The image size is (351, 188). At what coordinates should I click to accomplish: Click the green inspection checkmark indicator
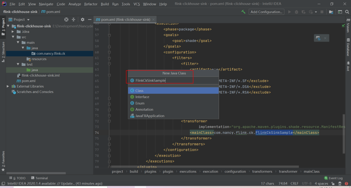[343, 26]
